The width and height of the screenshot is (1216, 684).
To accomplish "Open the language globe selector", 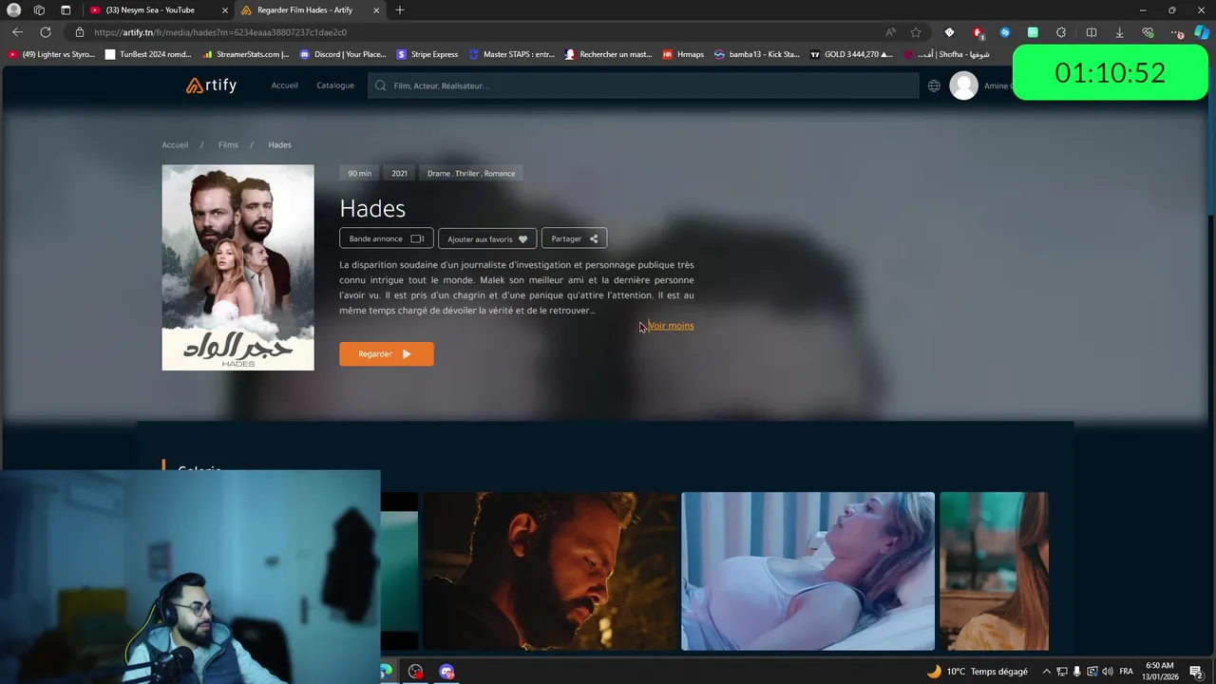I will (x=934, y=85).
